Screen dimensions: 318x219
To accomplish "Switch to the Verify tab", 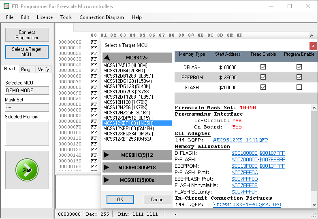I will click(43, 69).
